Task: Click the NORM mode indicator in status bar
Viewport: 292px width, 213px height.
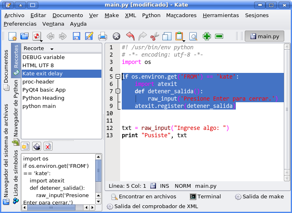Action: [183, 186]
